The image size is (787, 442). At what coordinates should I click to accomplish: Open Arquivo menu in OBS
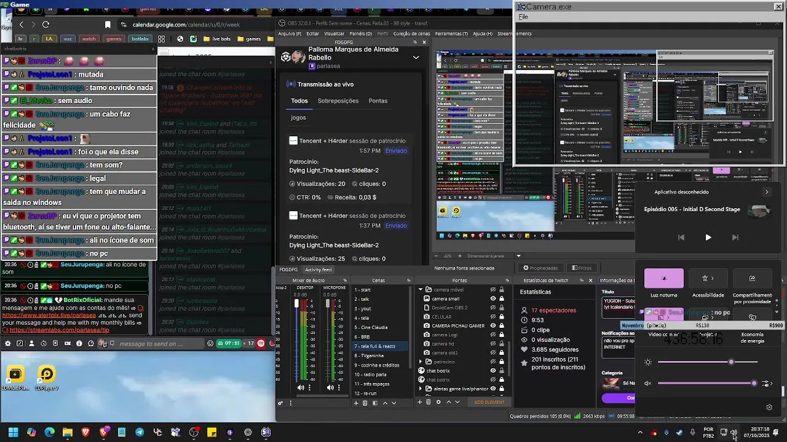coord(290,34)
